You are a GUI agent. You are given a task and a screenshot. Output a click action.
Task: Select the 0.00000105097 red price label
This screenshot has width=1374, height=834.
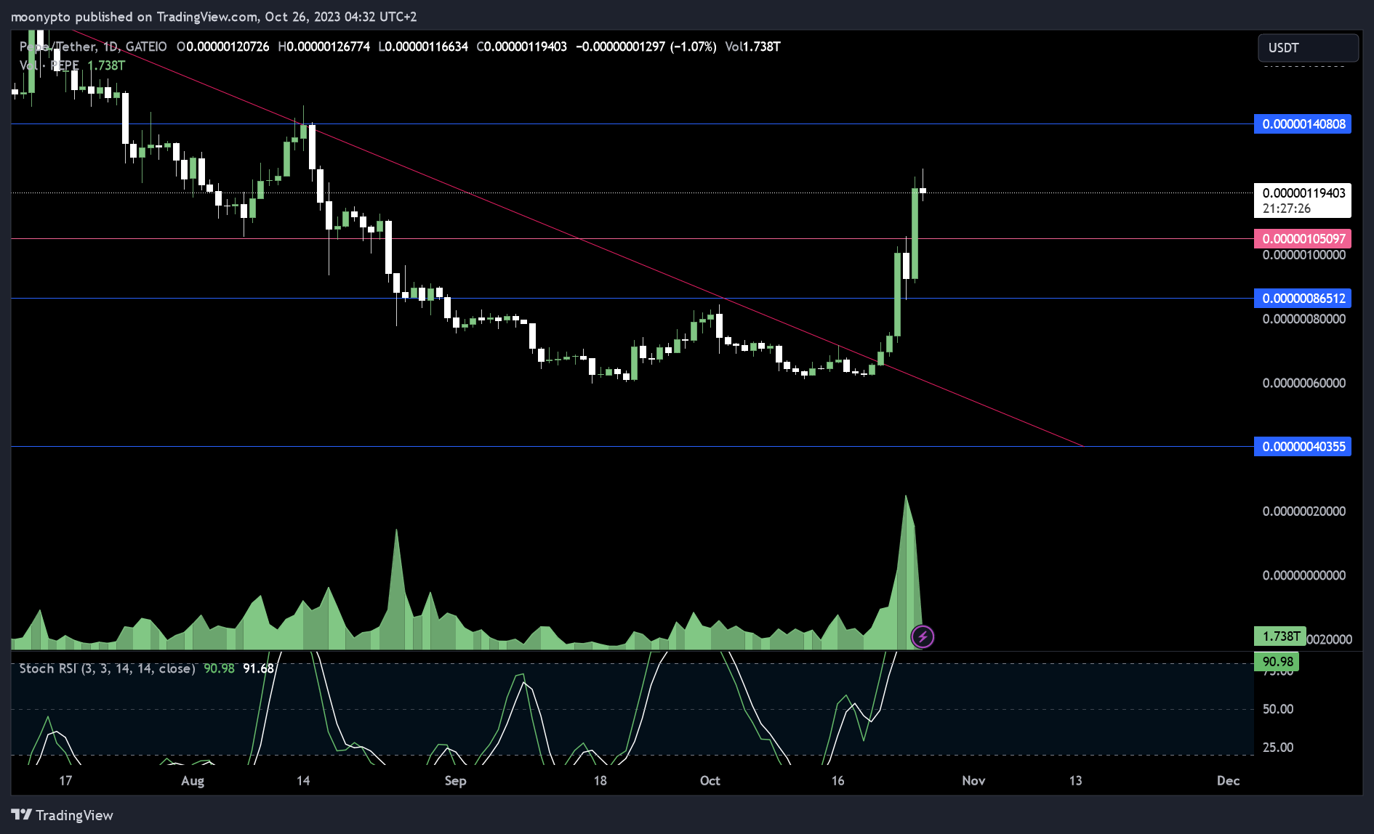(1303, 239)
